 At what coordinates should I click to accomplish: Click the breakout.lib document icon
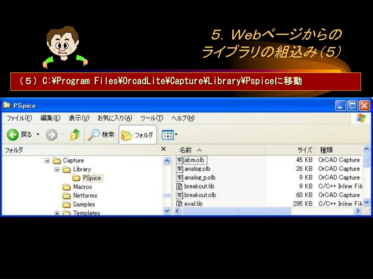click(179, 186)
